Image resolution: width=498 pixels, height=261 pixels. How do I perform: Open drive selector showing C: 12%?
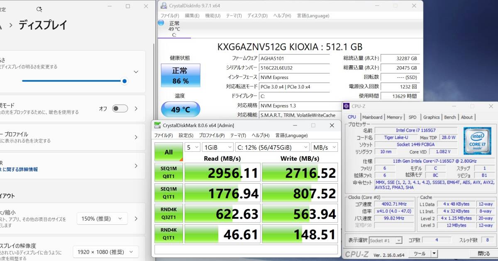[x=272, y=147]
